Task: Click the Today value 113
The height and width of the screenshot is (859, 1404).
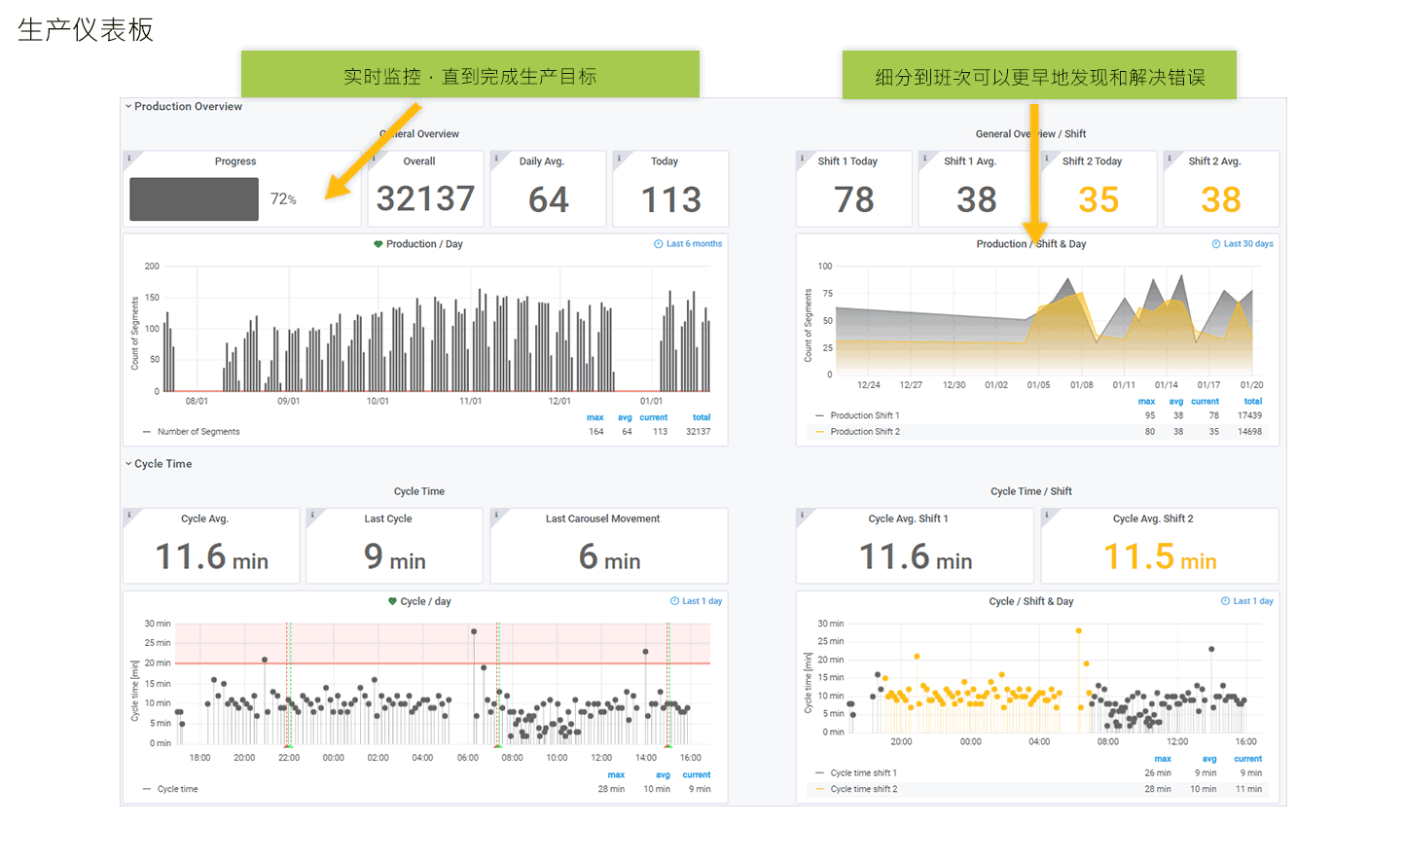Action: tap(670, 199)
